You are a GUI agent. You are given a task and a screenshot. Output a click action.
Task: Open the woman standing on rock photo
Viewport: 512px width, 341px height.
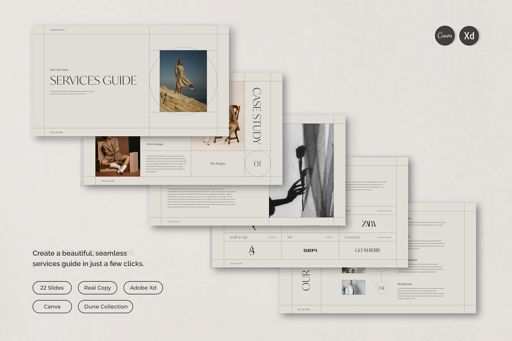click(183, 81)
